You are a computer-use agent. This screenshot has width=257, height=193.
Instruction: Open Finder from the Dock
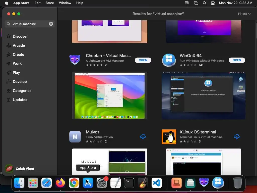point(19,183)
